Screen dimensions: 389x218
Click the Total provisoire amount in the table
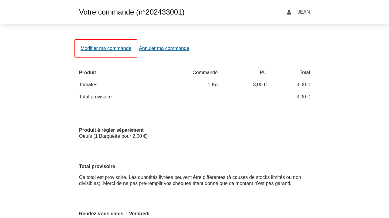click(x=303, y=97)
